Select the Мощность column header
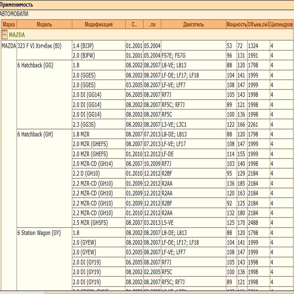This screenshot has height=294, width=294. click(x=237, y=24)
